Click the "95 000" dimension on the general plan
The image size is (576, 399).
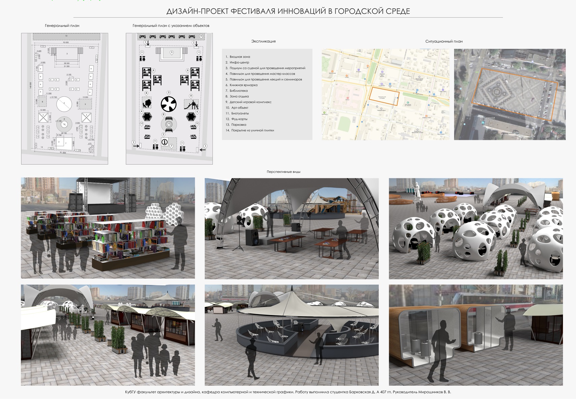66,42
